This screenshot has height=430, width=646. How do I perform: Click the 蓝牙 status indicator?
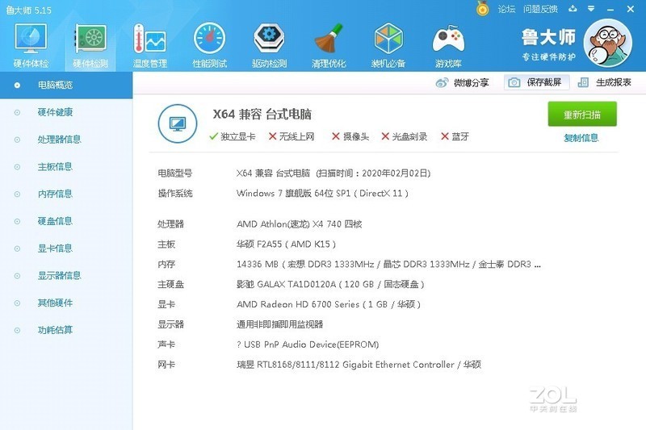point(455,136)
